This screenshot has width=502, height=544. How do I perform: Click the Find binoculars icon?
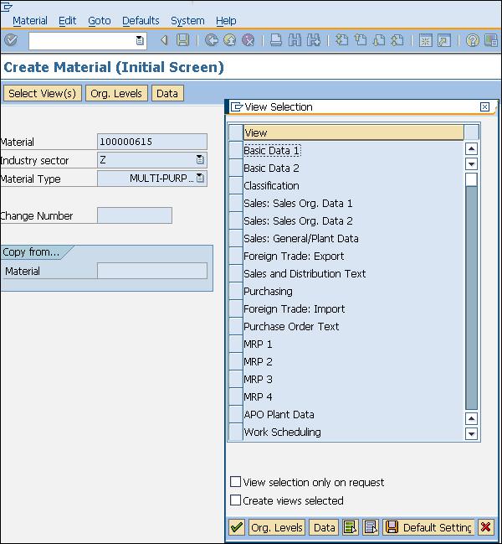point(295,40)
